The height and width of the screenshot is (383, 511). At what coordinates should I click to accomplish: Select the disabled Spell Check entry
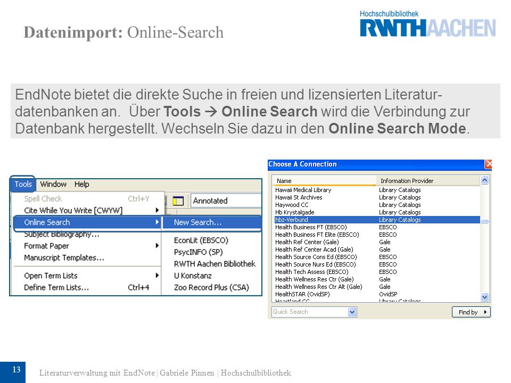[87, 198]
